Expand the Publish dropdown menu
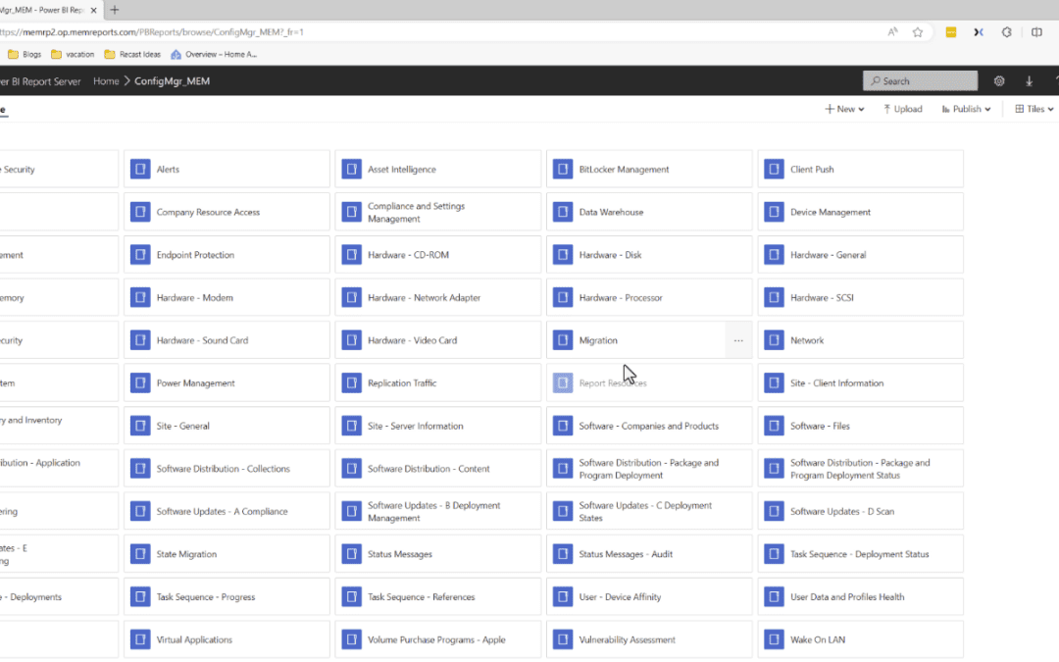Screen dimensions: 1059x662 click(x=966, y=109)
